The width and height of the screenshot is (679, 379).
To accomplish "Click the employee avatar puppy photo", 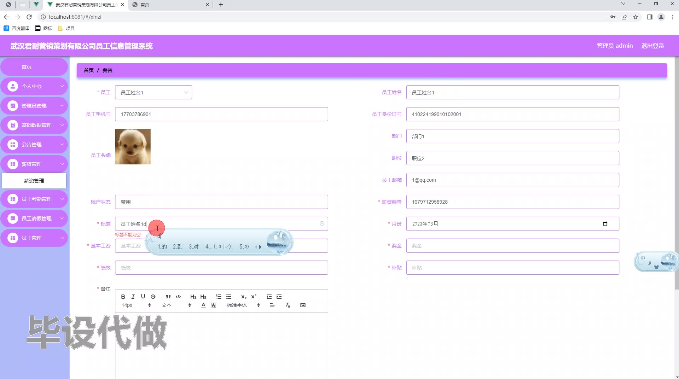I will (133, 147).
